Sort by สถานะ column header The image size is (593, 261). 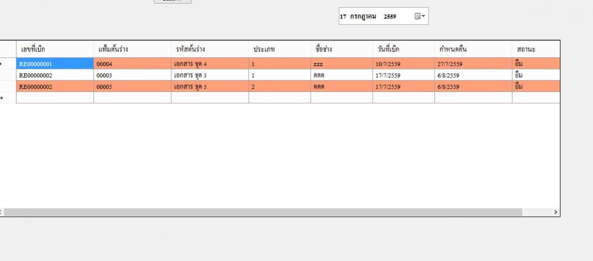[536, 49]
